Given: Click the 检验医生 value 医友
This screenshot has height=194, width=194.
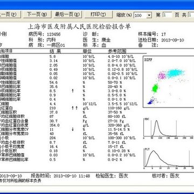Looking at the screenshot, I should click(123, 176).
